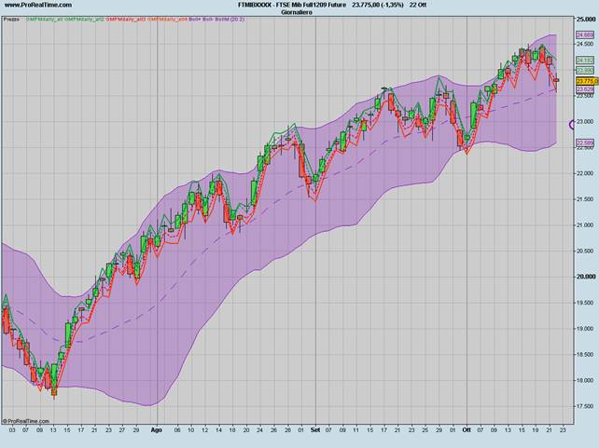Screen dimensions: 599x448
Task: Click the 27 date label on axis
Action: pos(122,429)
